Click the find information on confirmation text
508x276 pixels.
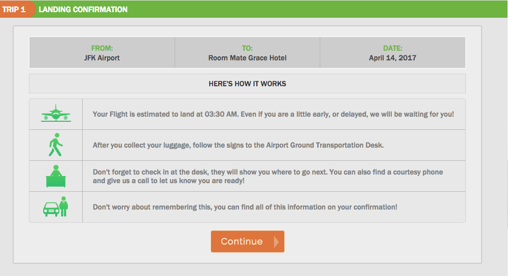point(245,207)
